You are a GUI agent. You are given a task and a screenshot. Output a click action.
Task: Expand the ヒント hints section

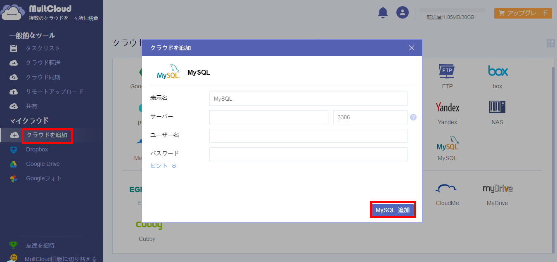[x=164, y=166]
